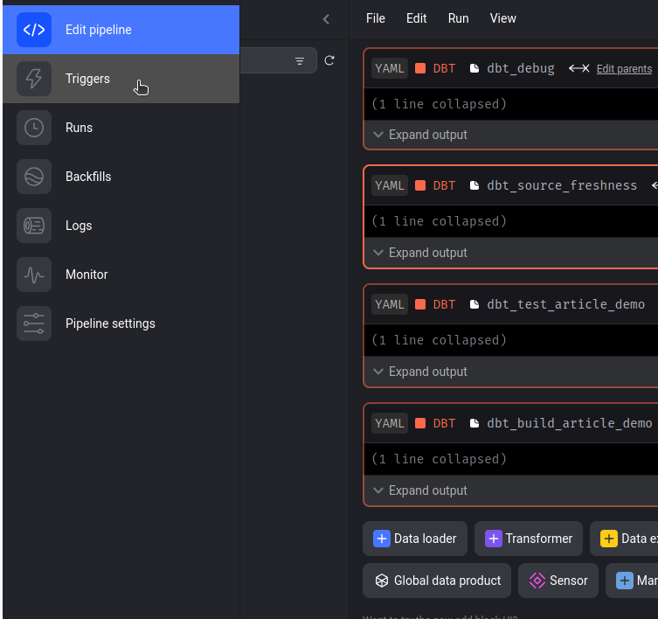Add a Data loader block

415,539
